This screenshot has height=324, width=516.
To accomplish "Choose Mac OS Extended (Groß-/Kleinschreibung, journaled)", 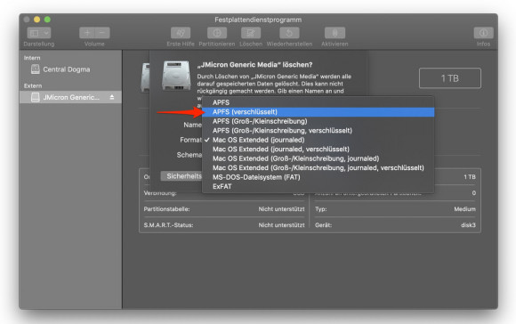I will [x=318, y=158].
